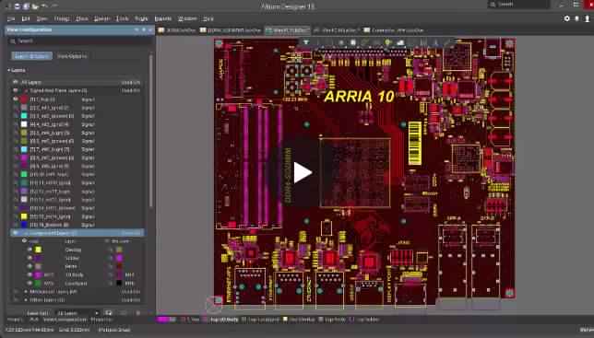Collapse the Signal And Plane Layers group
Viewport: 594px width, 338px height.
(x=26, y=91)
